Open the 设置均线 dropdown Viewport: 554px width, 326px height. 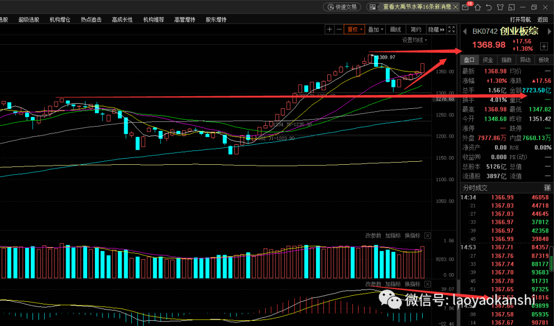[x=414, y=40]
